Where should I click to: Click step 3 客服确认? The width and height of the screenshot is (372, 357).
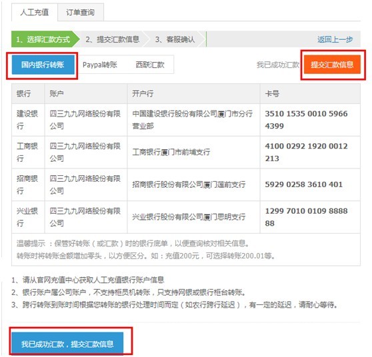click(x=175, y=39)
